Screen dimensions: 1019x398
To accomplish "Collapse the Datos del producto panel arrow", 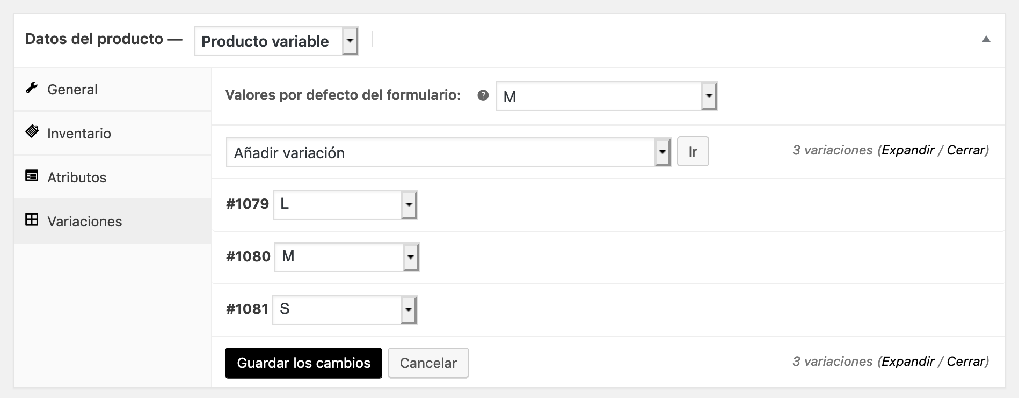I will [x=987, y=39].
